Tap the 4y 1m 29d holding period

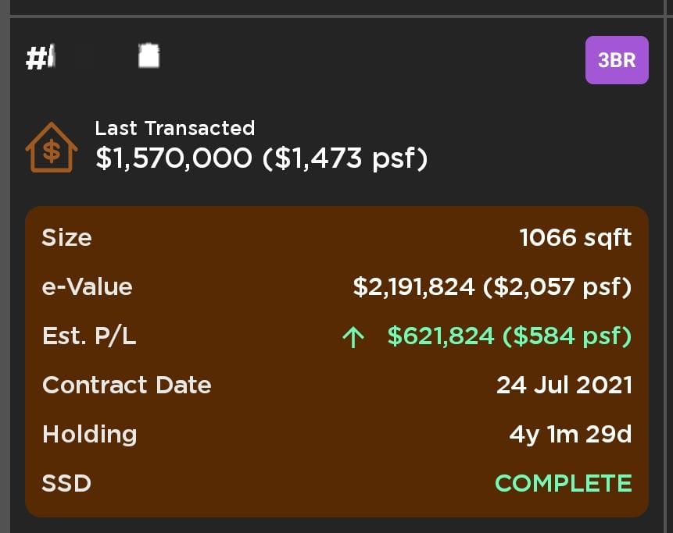click(570, 434)
